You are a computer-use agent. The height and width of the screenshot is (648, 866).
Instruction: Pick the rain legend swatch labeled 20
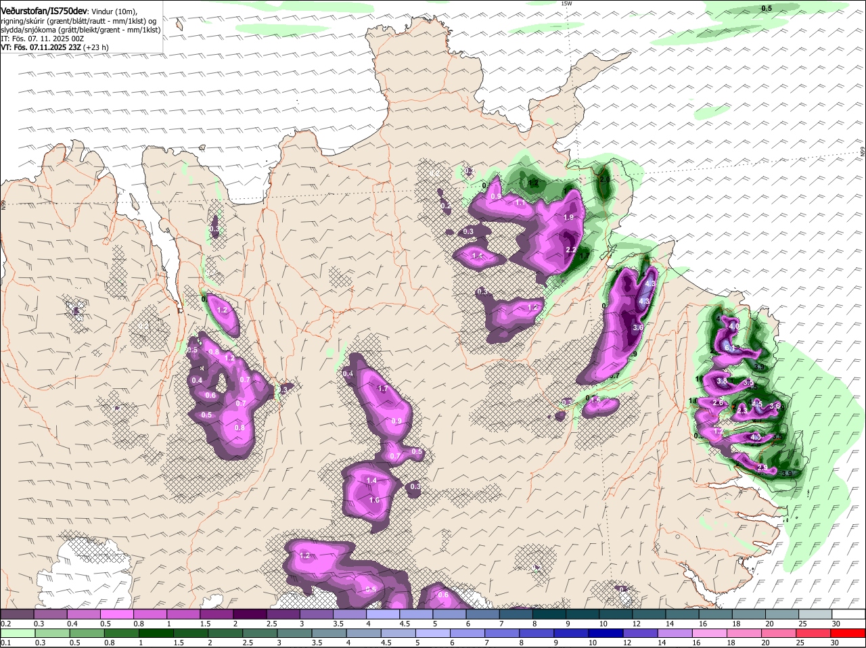[779, 632]
